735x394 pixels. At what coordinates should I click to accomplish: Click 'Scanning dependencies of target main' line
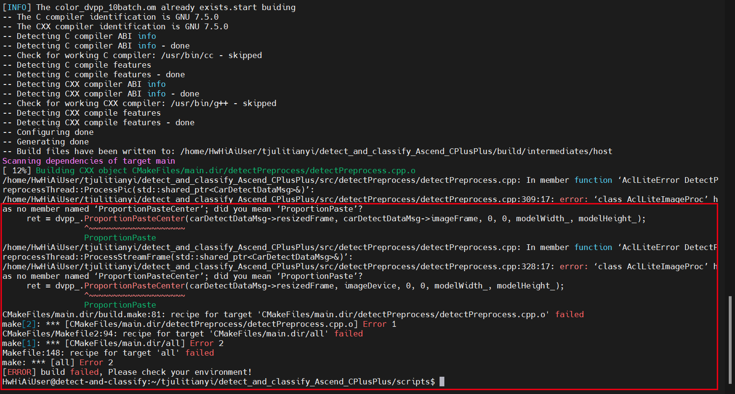[89, 161]
